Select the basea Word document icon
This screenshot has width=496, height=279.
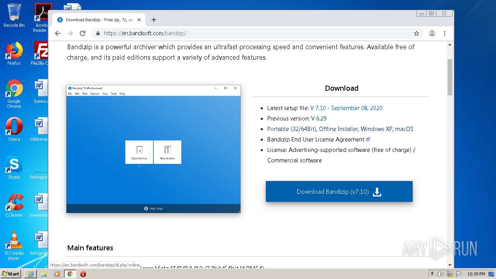click(x=40, y=91)
